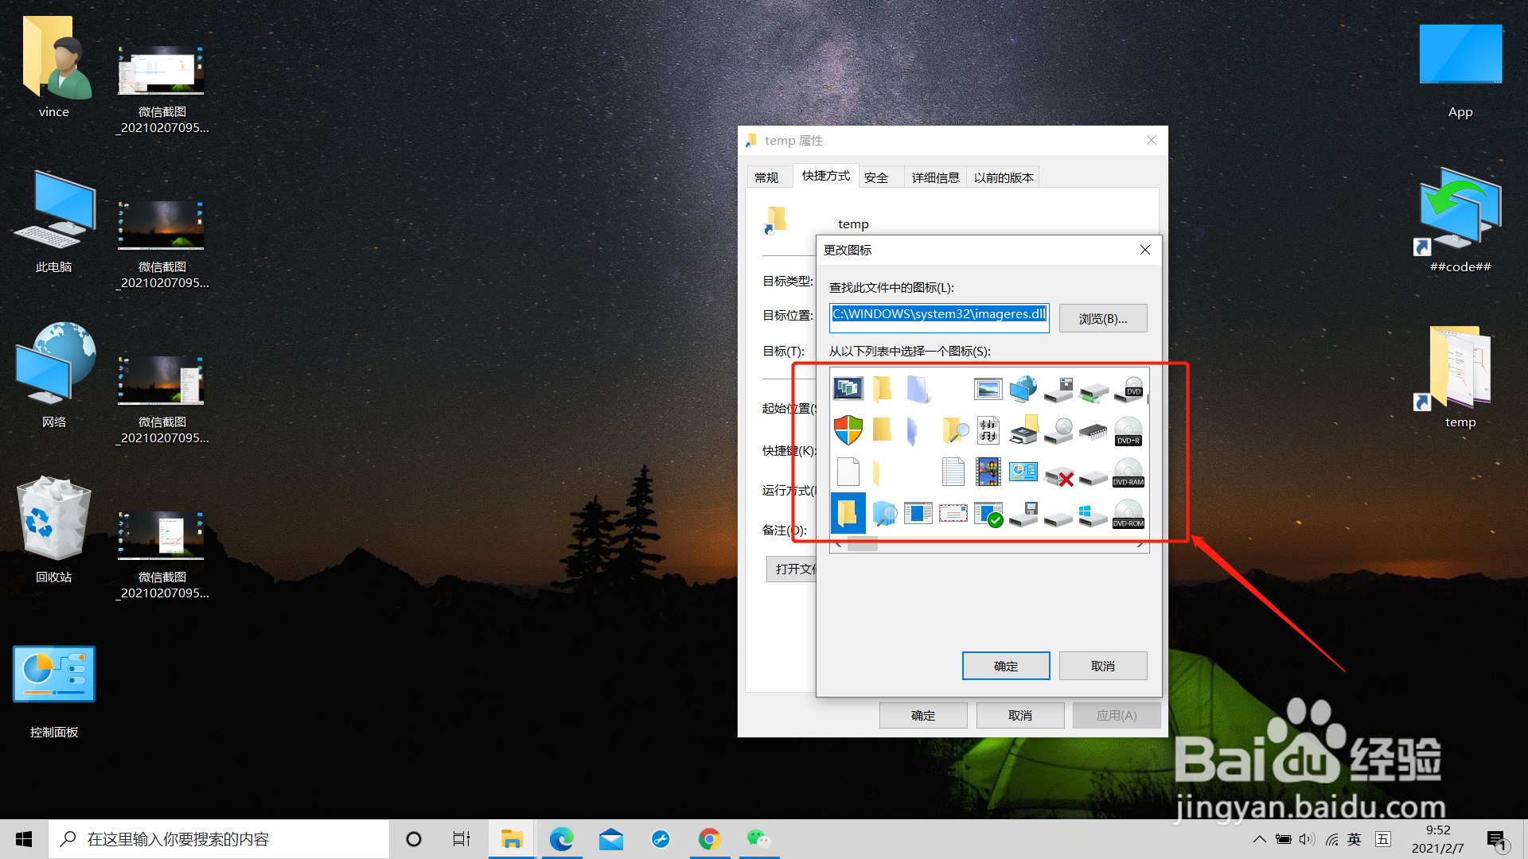Select the Windows logo drive icon

pos(1093,515)
